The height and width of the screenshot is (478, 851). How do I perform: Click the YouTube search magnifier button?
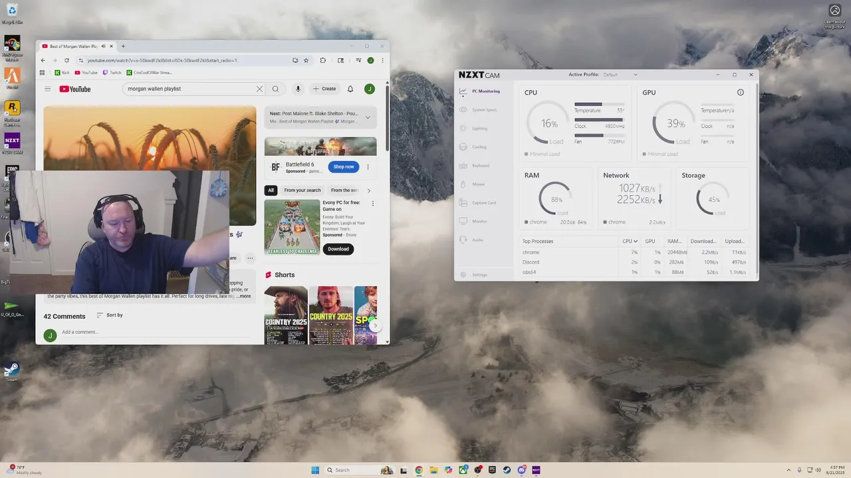point(275,89)
